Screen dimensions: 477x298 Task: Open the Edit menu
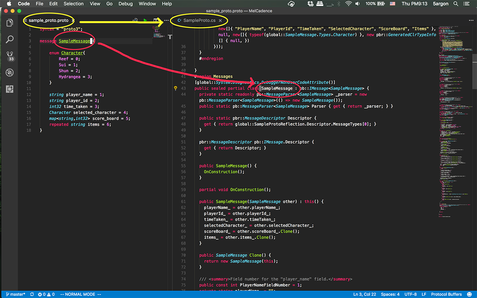[x=53, y=4]
